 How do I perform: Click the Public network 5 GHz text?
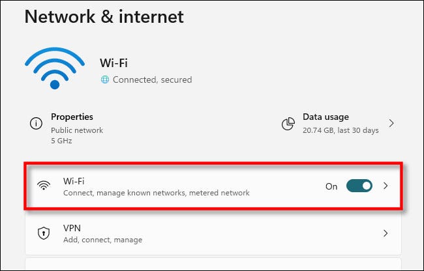[77, 135]
